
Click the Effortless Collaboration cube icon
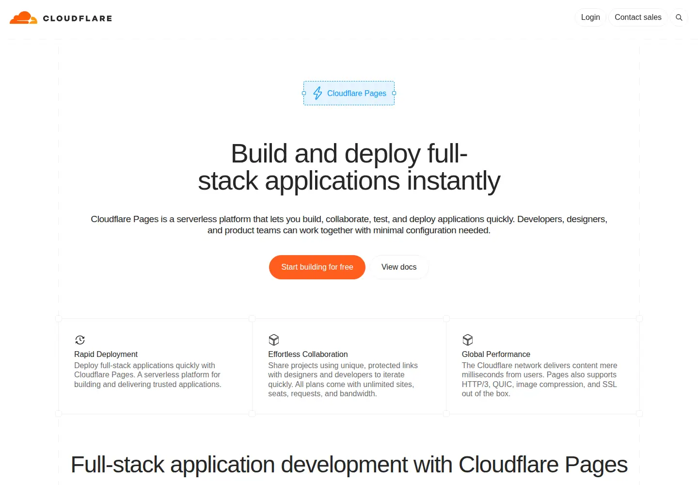pos(274,339)
